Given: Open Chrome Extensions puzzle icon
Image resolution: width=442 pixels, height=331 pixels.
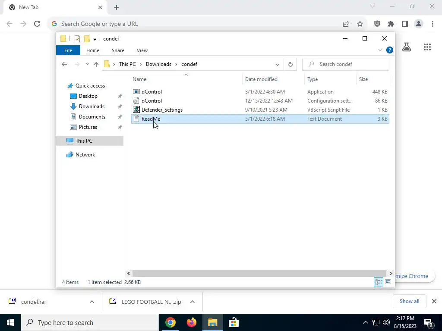Looking at the screenshot, I should (391, 24).
